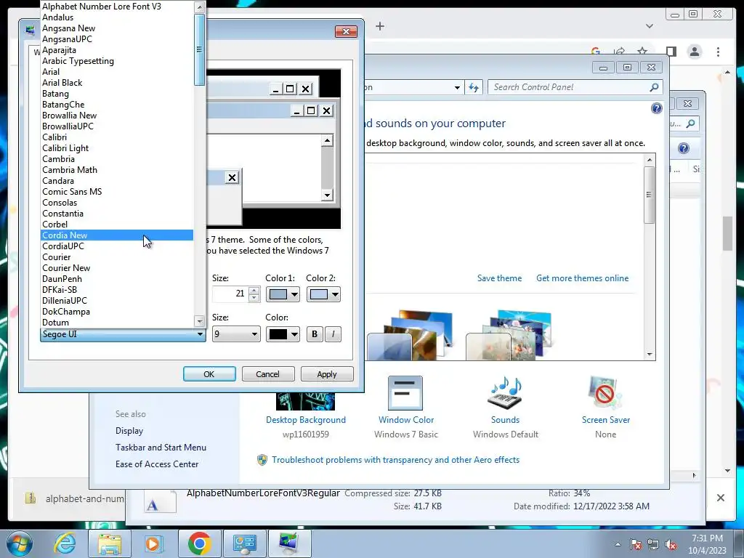Screen dimensions: 744x558
Task: Select the Architecture Aero theme thumbnail
Action: [411, 336]
